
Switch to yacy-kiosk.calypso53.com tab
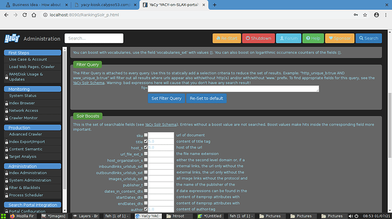click(x=106, y=5)
